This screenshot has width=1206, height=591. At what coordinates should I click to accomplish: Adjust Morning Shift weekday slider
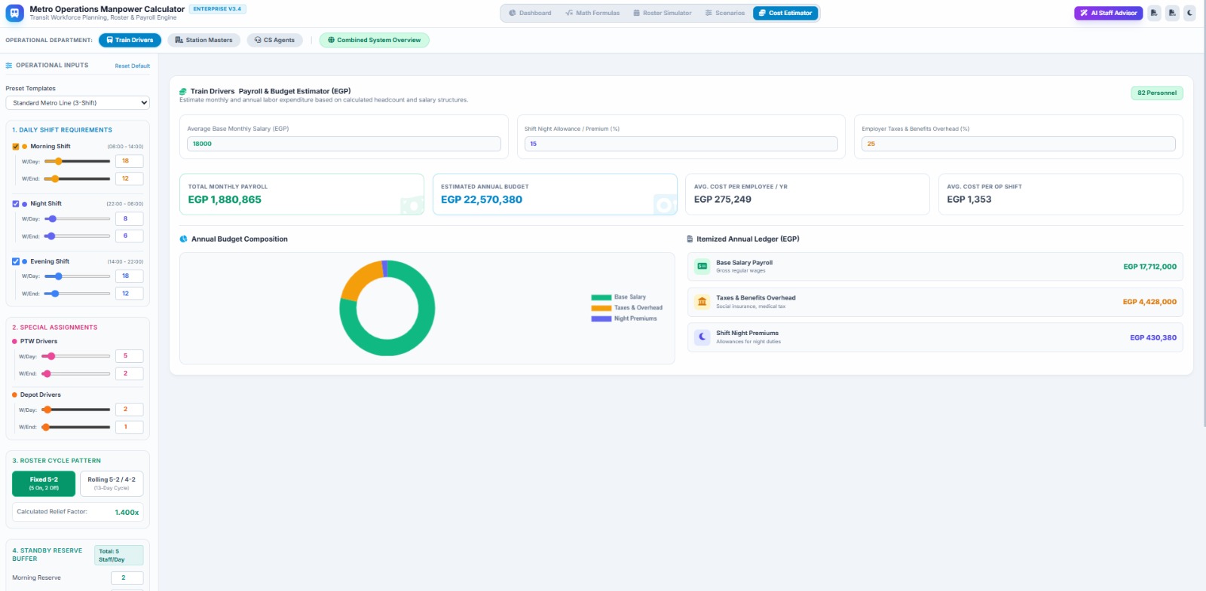pos(77,161)
